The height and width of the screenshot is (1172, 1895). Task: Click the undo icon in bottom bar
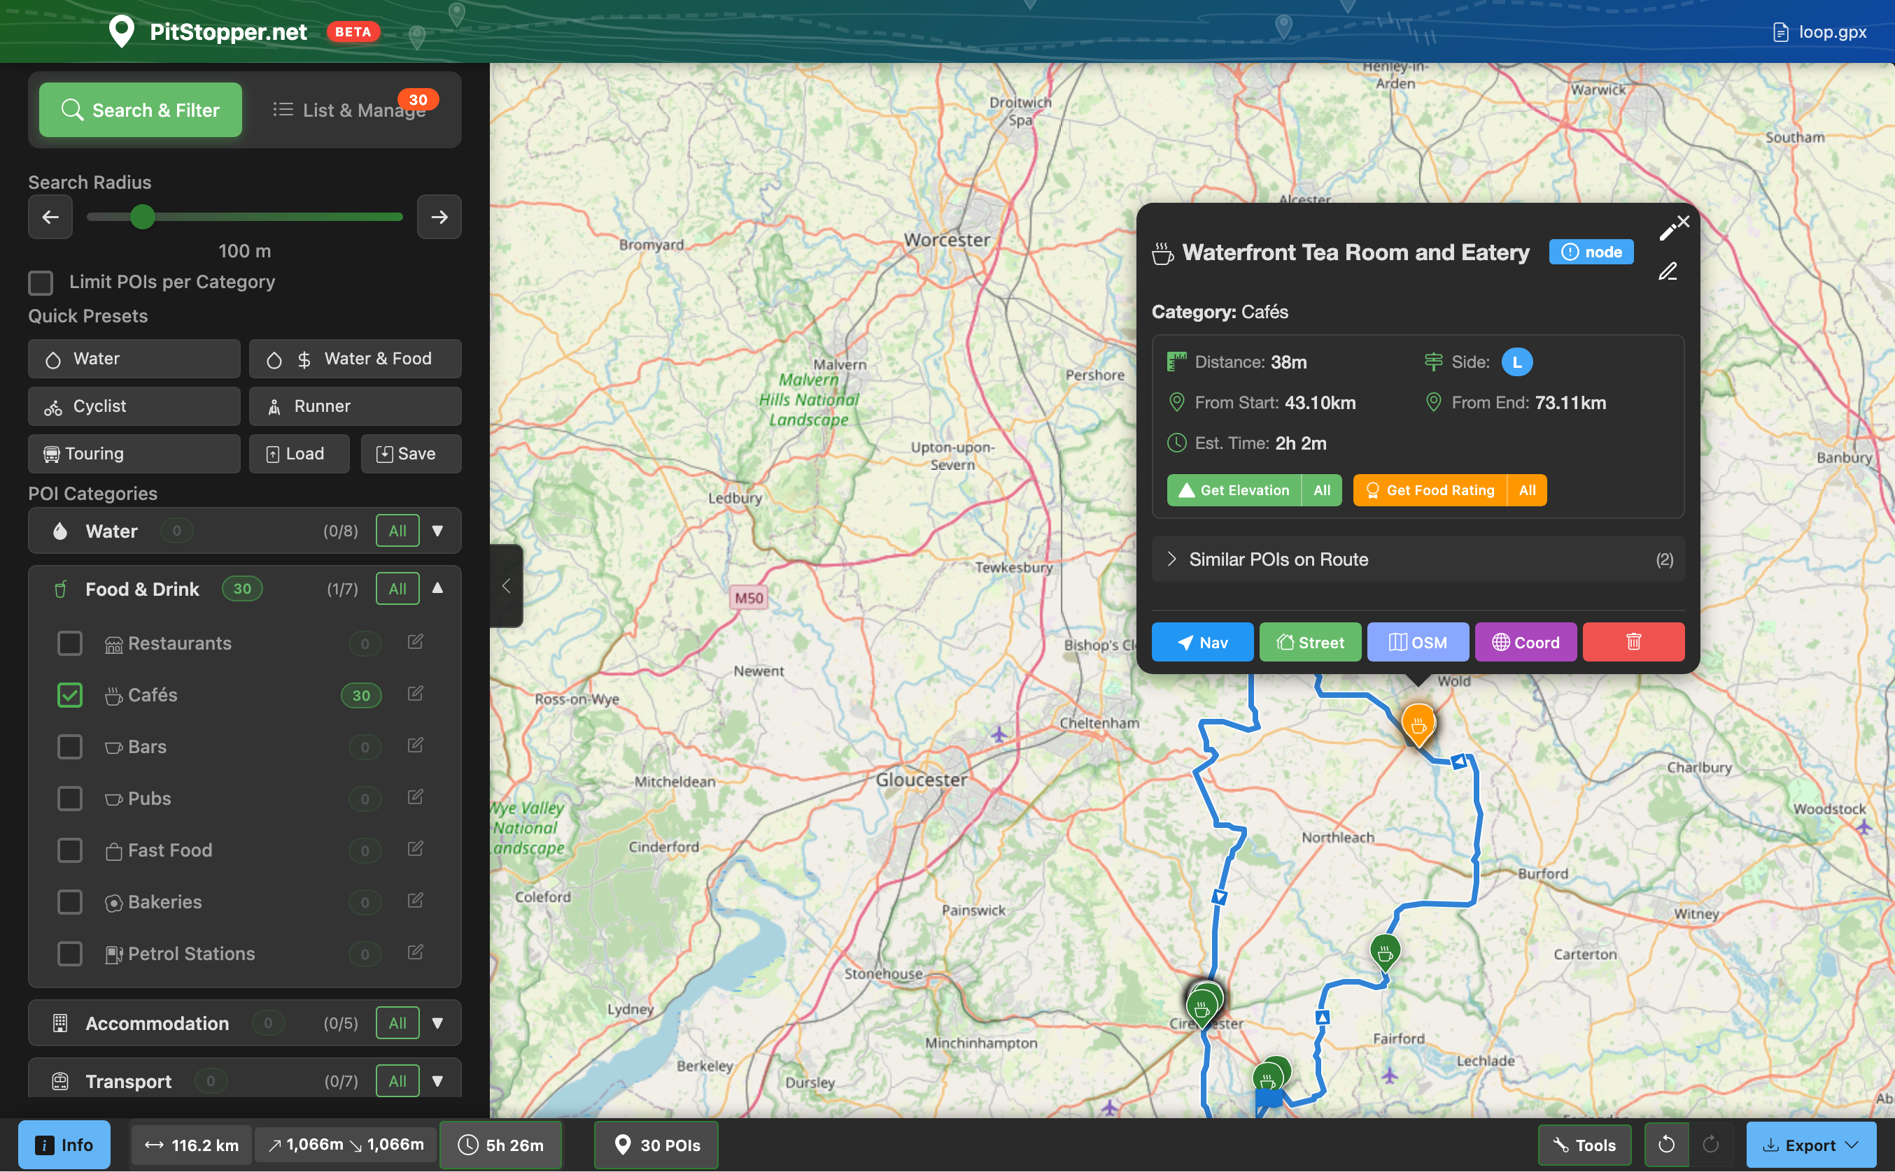click(x=1665, y=1145)
